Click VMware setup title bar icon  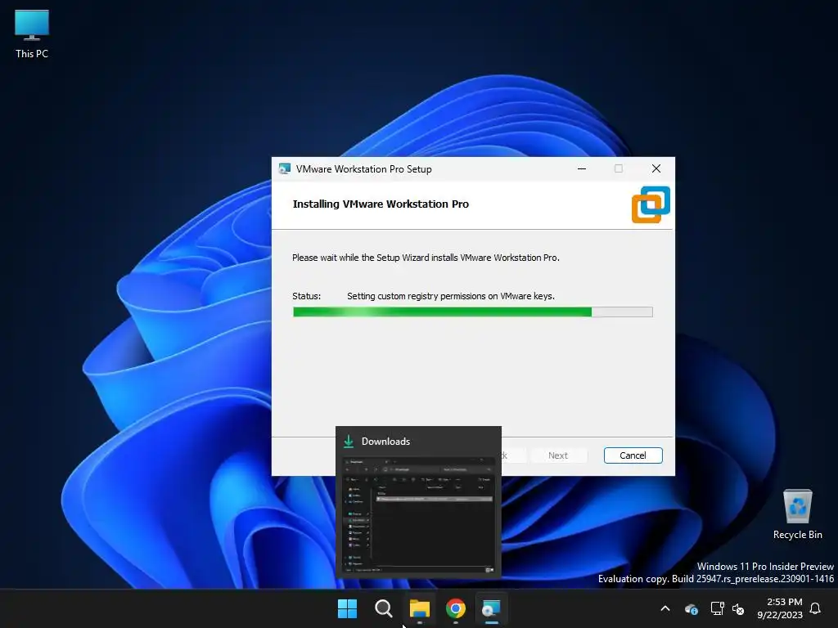tap(284, 168)
